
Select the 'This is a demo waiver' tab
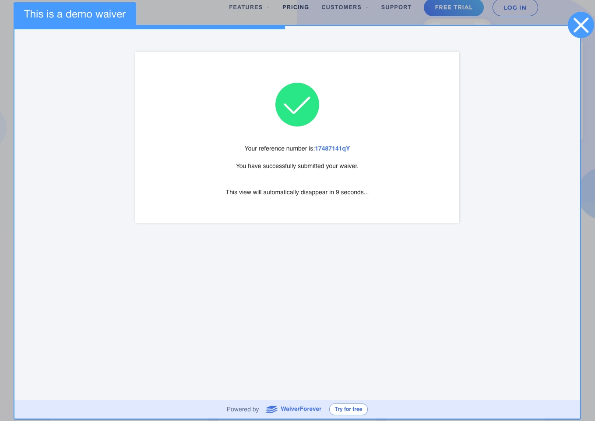point(75,14)
